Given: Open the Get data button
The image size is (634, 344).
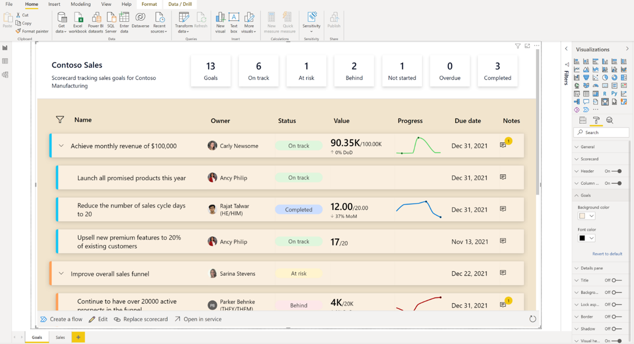Looking at the screenshot, I should click(61, 23).
